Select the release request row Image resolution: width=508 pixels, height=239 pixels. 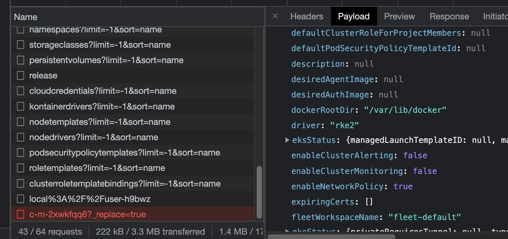133,75
